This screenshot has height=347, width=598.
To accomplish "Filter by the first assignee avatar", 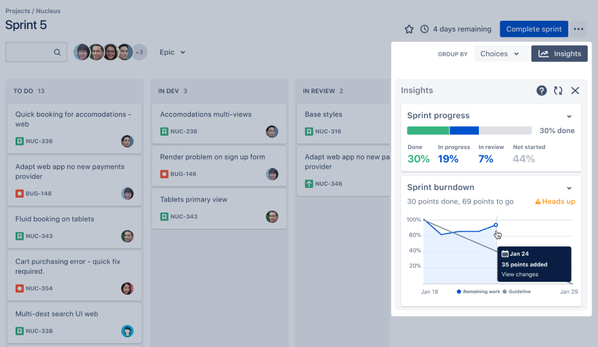I will 81,52.
